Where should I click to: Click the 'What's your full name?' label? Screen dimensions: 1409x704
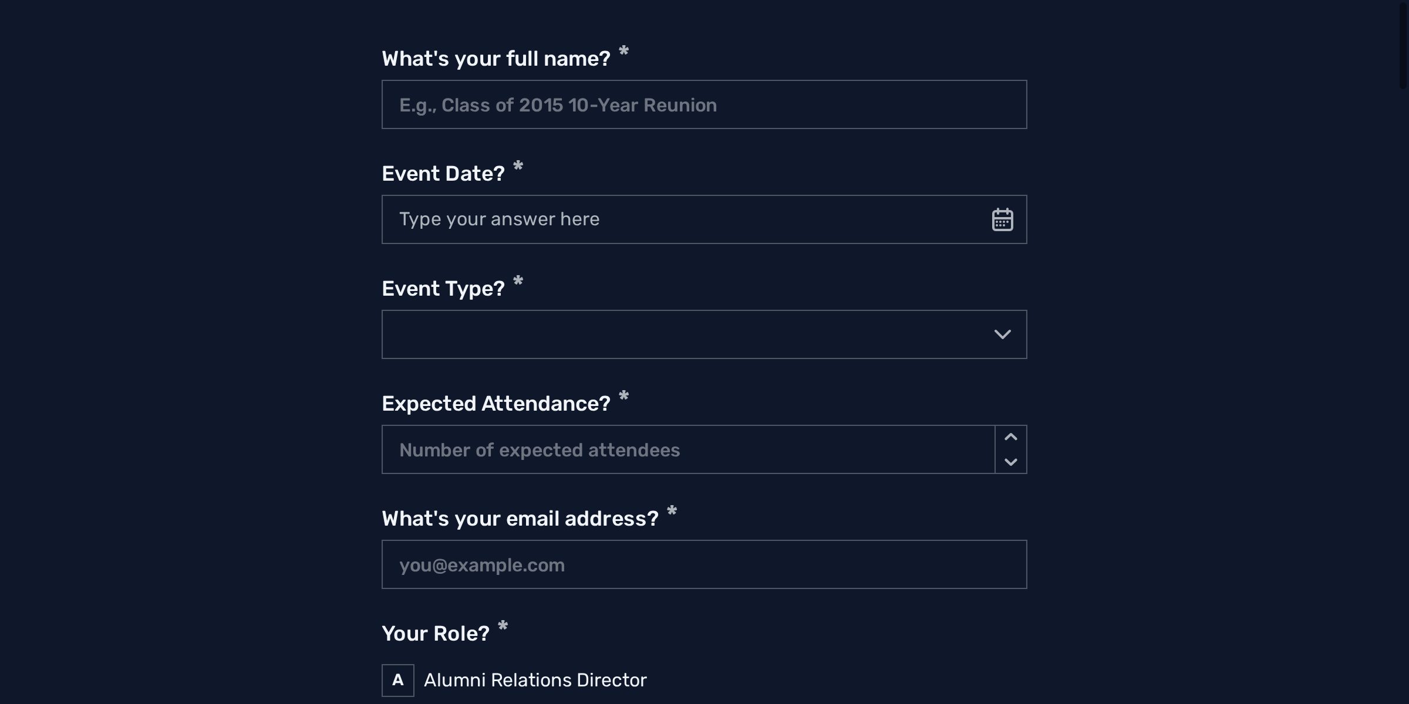tap(496, 57)
